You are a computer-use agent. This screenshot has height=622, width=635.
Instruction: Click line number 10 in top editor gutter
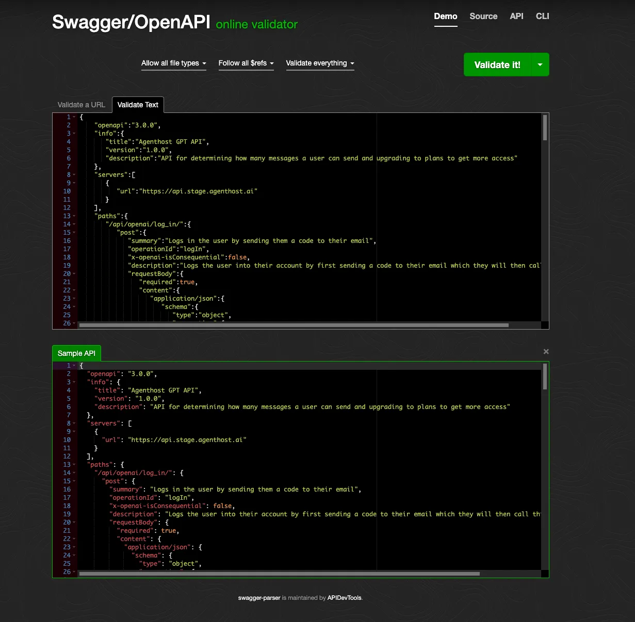click(67, 191)
